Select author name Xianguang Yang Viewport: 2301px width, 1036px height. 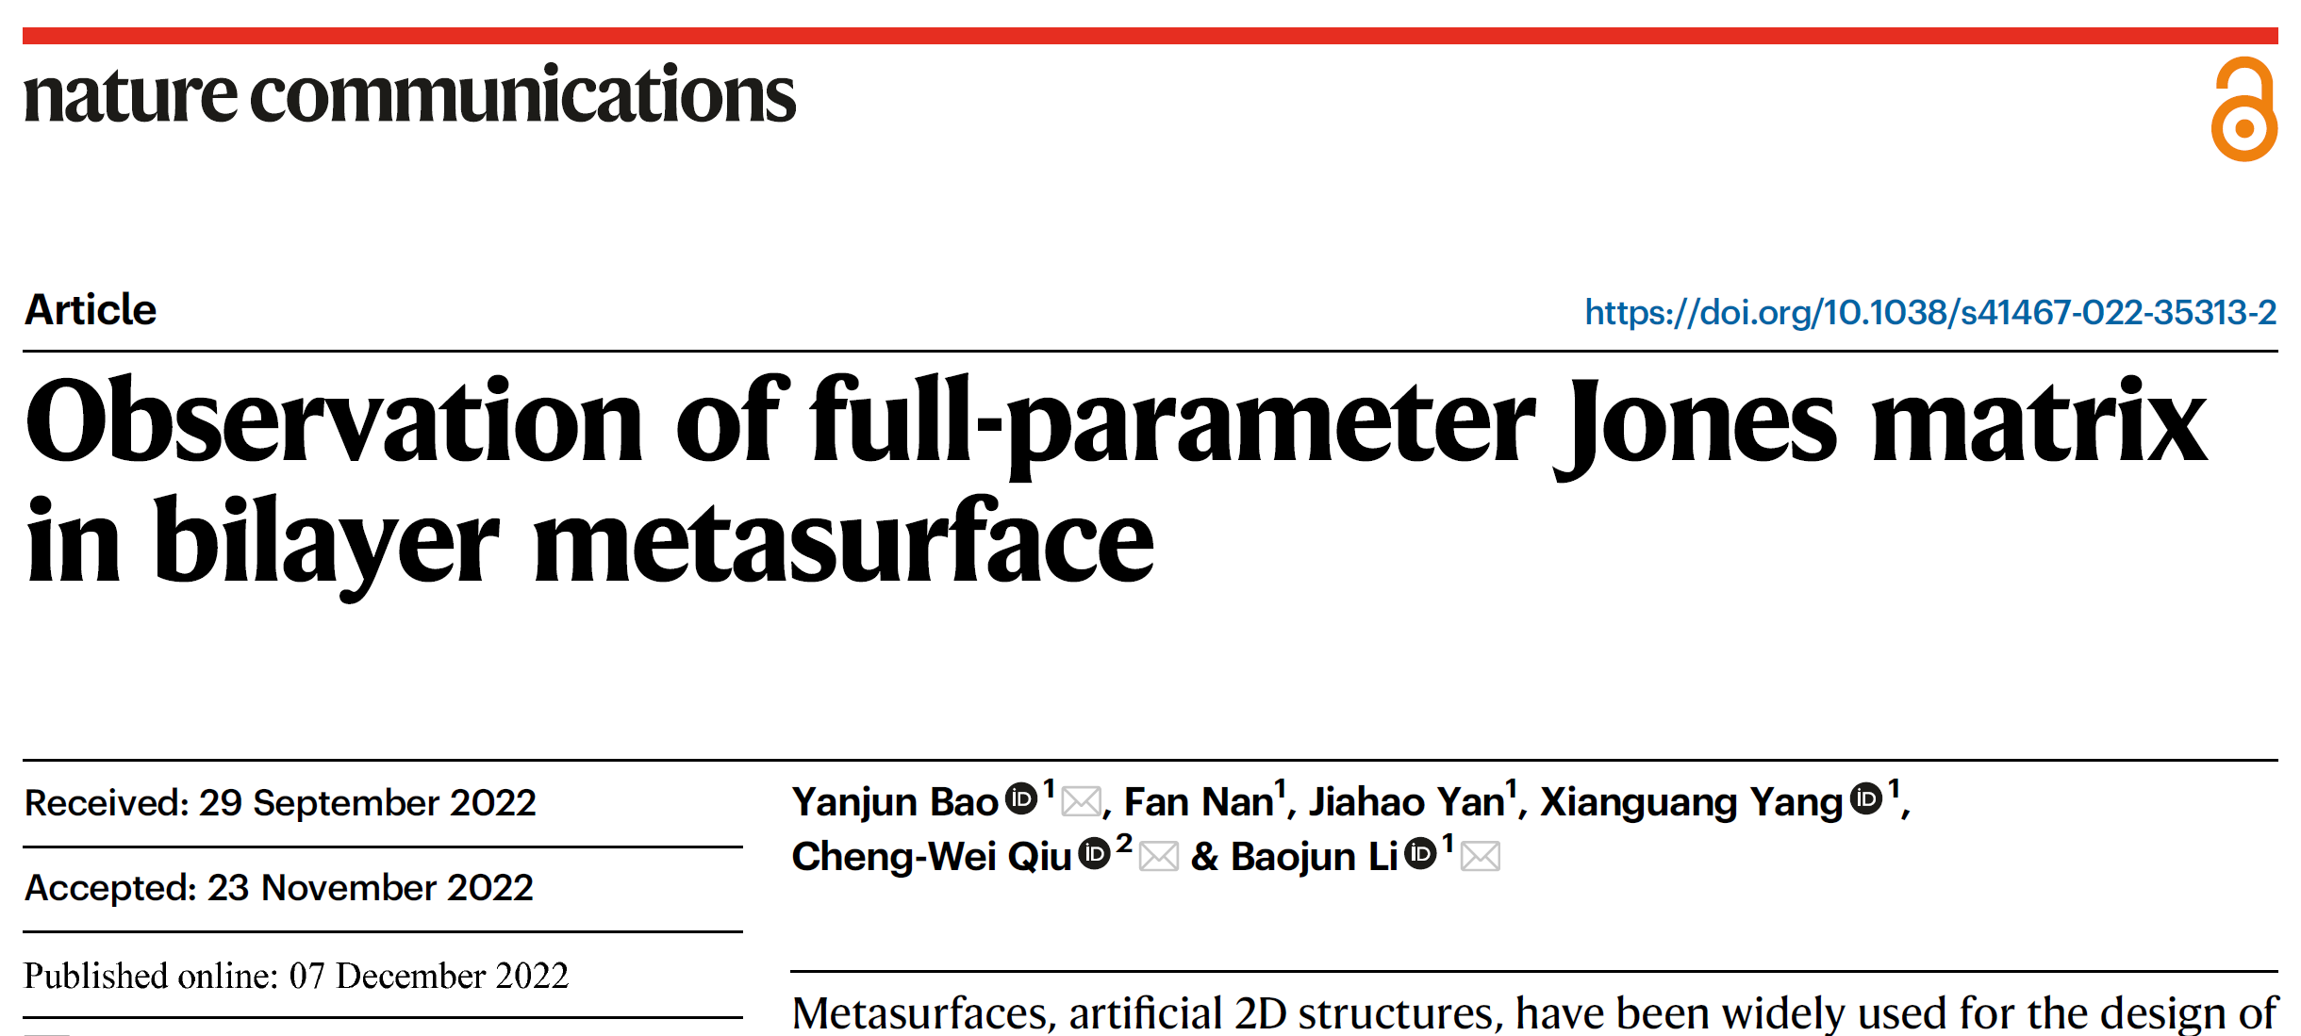1691,802
